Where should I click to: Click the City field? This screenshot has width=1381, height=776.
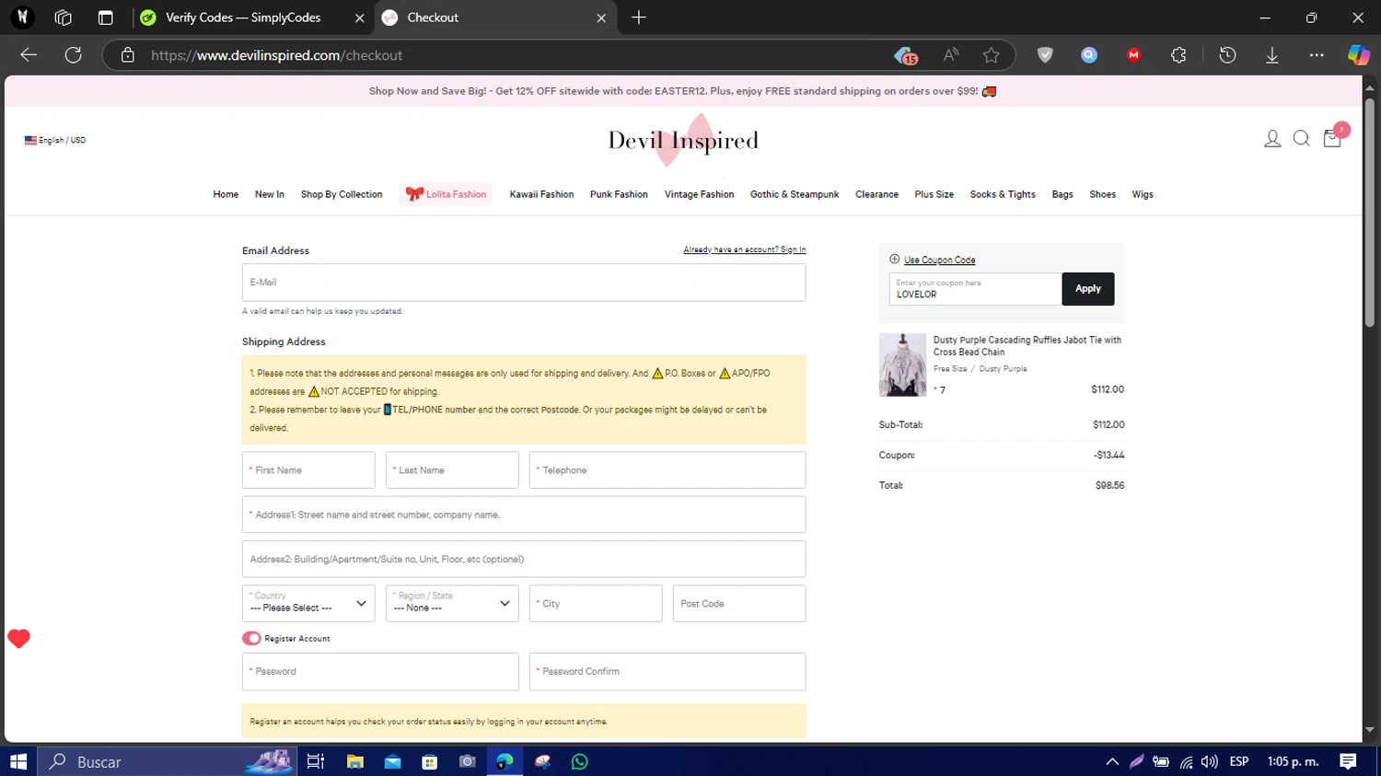(596, 603)
